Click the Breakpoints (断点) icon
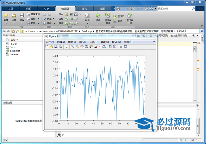206x144 pixels. [x=88, y=15]
